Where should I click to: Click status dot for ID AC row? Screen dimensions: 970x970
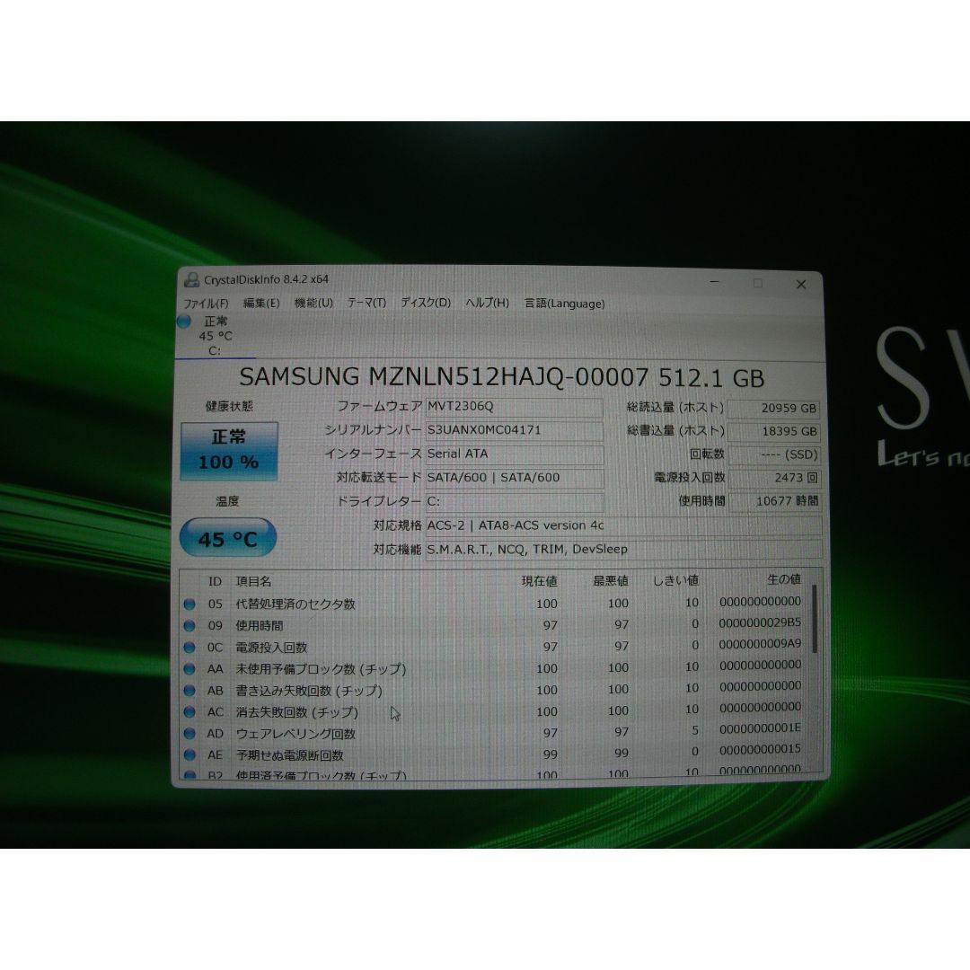(190, 712)
